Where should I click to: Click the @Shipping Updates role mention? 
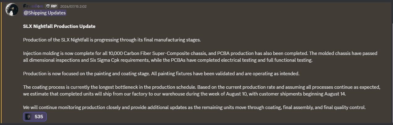45,13
